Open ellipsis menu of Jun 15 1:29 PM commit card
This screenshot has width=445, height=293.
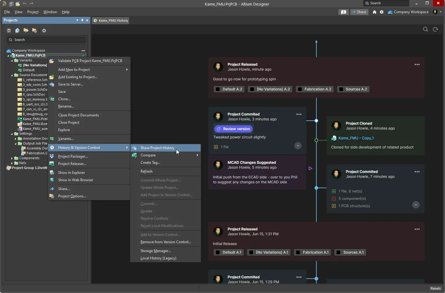299,277
